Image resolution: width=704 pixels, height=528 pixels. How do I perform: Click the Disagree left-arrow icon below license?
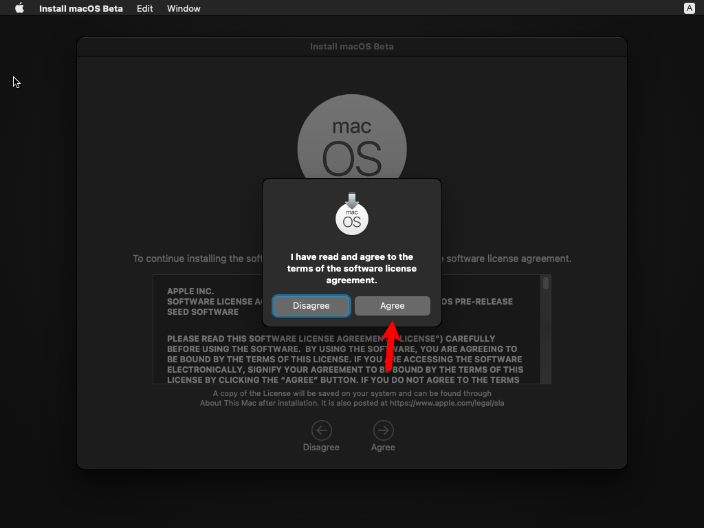(x=322, y=430)
